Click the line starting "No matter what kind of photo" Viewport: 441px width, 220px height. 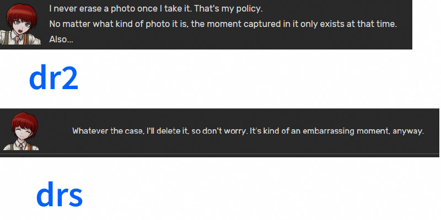coord(223,24)
